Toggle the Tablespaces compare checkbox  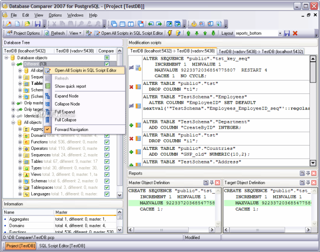(107, 187)
